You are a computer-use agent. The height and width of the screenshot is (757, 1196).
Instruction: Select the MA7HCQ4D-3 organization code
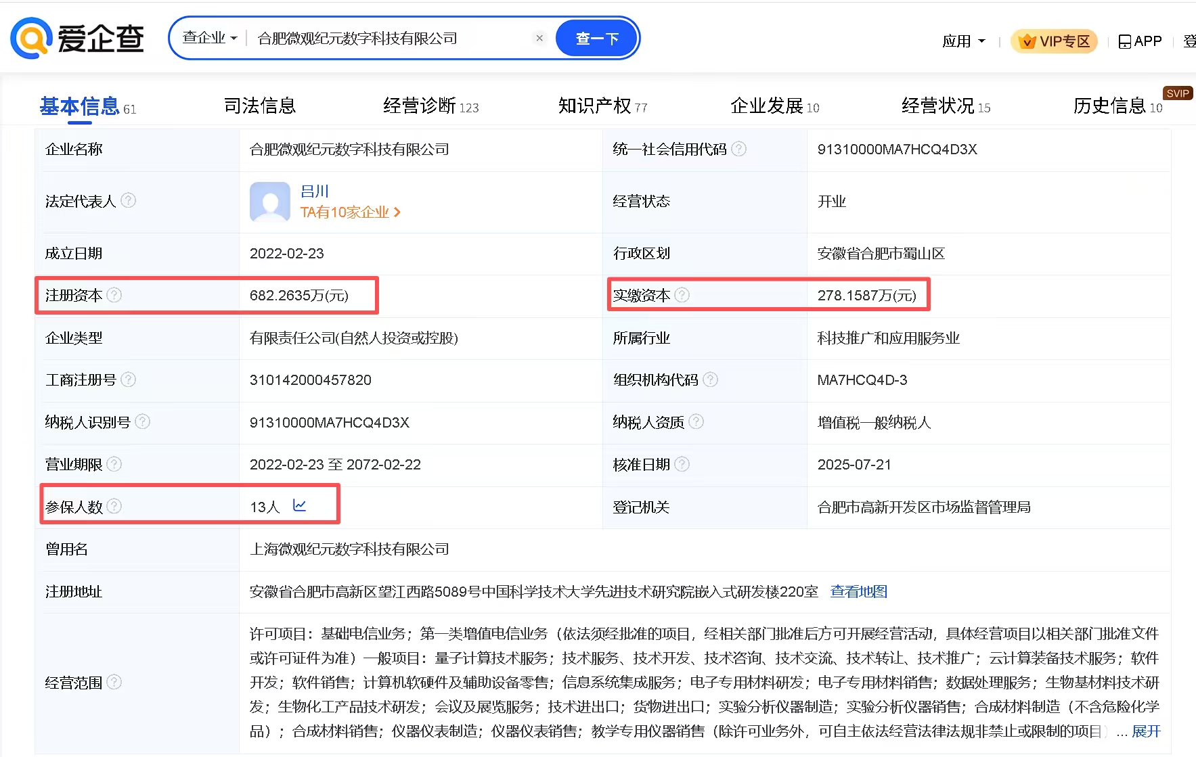(862, 380)
